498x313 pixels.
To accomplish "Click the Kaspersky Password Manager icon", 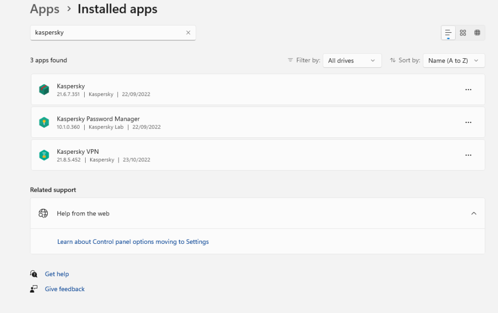I will [x=44, y=122].
